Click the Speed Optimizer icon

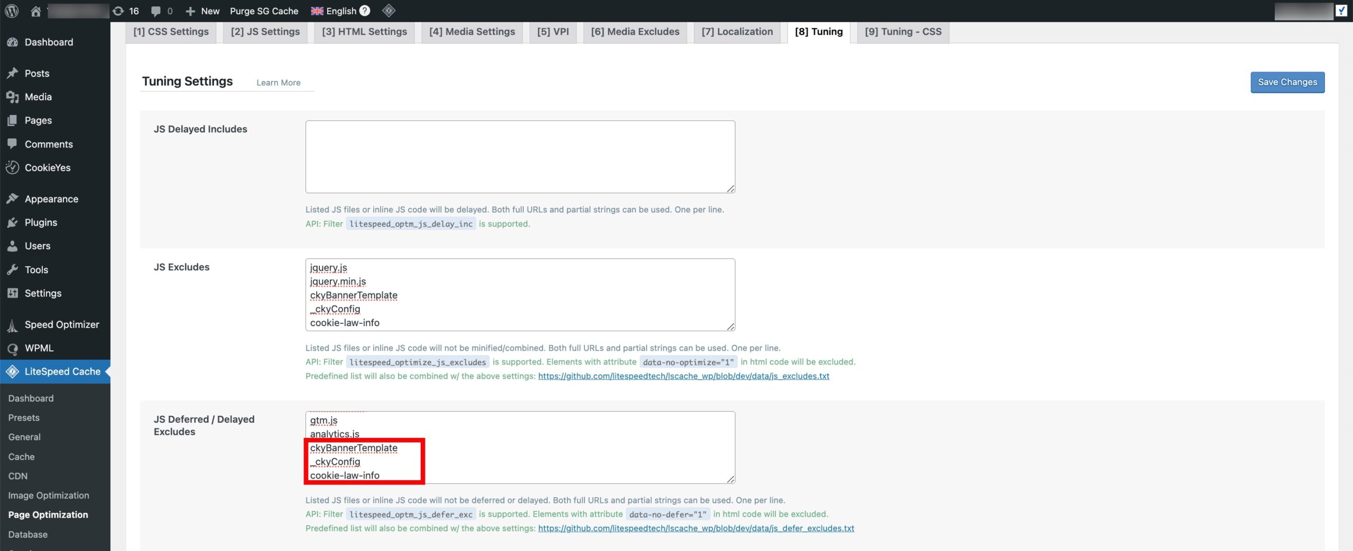(x=13, y=325)
